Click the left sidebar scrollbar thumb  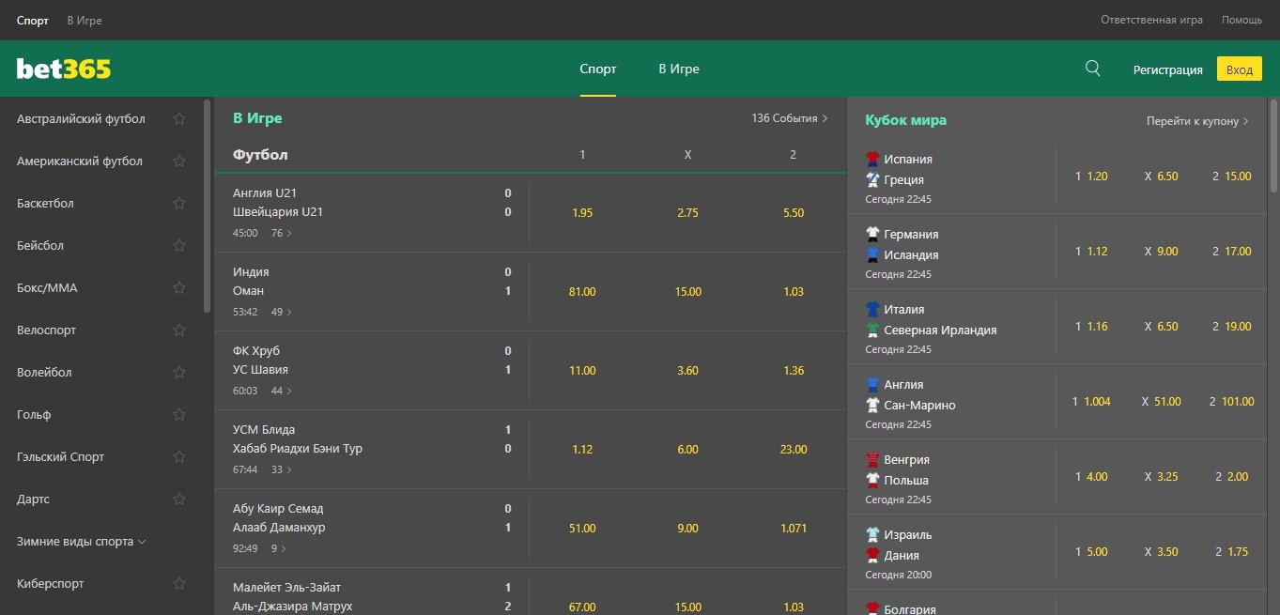pyautogui.click(x=207, y=207)
